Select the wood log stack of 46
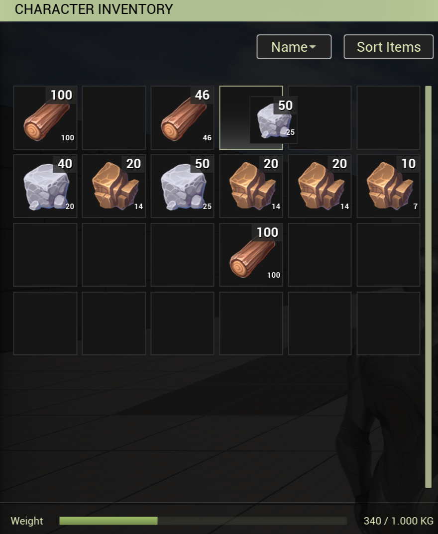Viewport: 438px width, 534px height. point(183,117)
